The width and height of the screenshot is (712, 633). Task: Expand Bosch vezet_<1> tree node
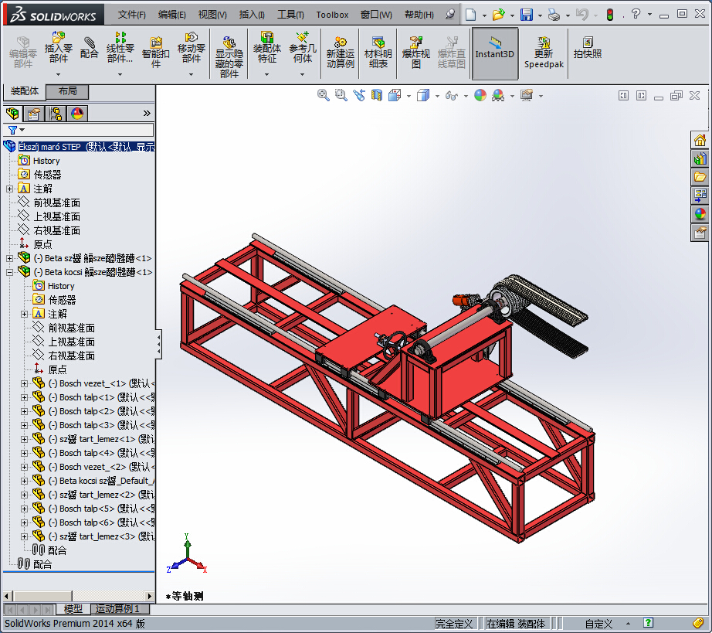pos(24,383)
